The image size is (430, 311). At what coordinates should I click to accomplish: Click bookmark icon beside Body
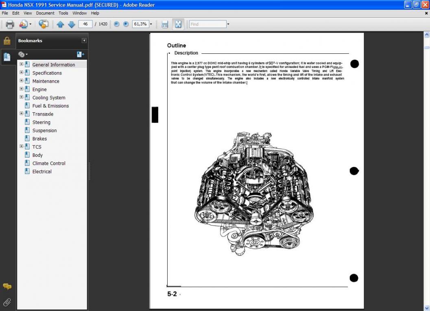(x=27, y=155)
